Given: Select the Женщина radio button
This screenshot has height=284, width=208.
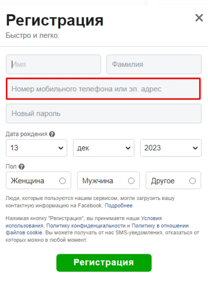Looking at the screenshot, I should tap(62, 181).
